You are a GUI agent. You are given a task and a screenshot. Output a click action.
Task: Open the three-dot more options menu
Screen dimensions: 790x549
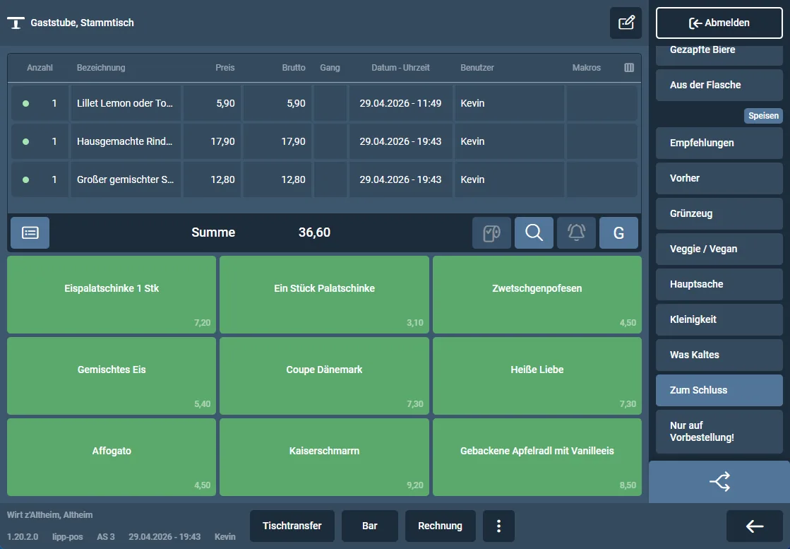click(499, 526)
